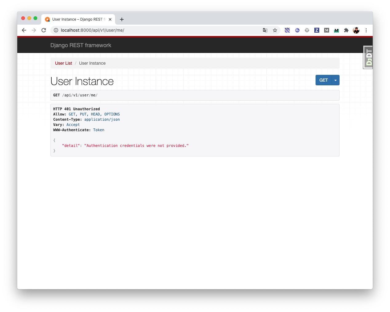
Task: Click the User Instance page heading
Action: pyautogui.click(x=82, y=81)
